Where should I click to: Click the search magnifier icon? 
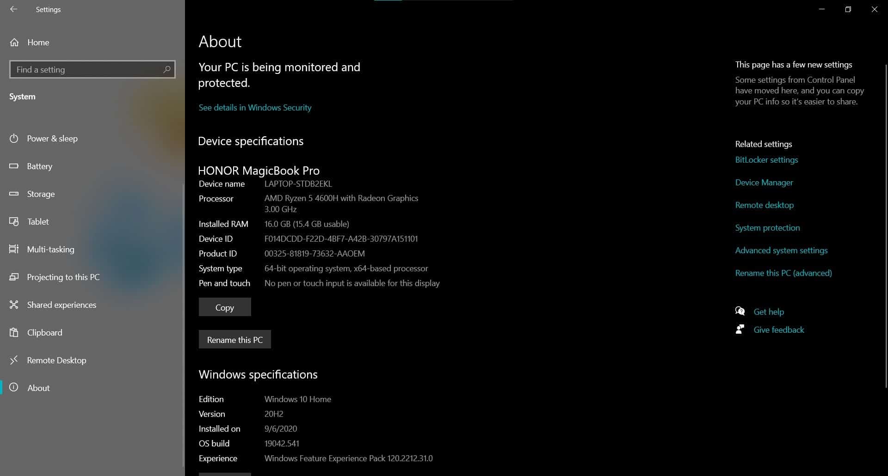167,69
